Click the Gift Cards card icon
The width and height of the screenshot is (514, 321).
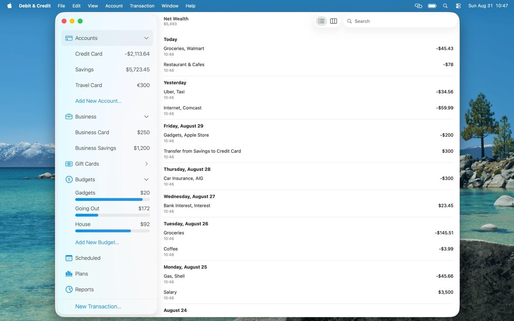(69, 163)
